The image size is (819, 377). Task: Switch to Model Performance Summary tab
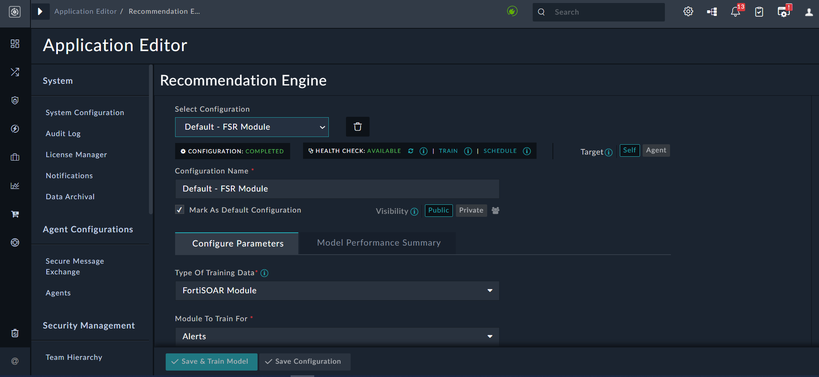pos(379,243)
